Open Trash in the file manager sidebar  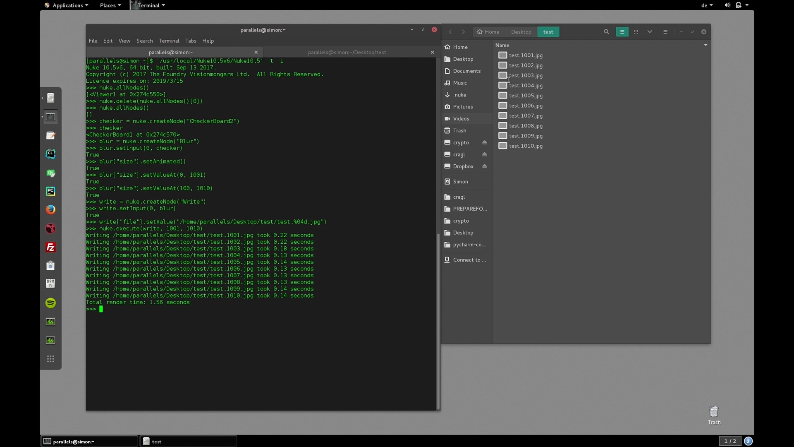[467, 131]
